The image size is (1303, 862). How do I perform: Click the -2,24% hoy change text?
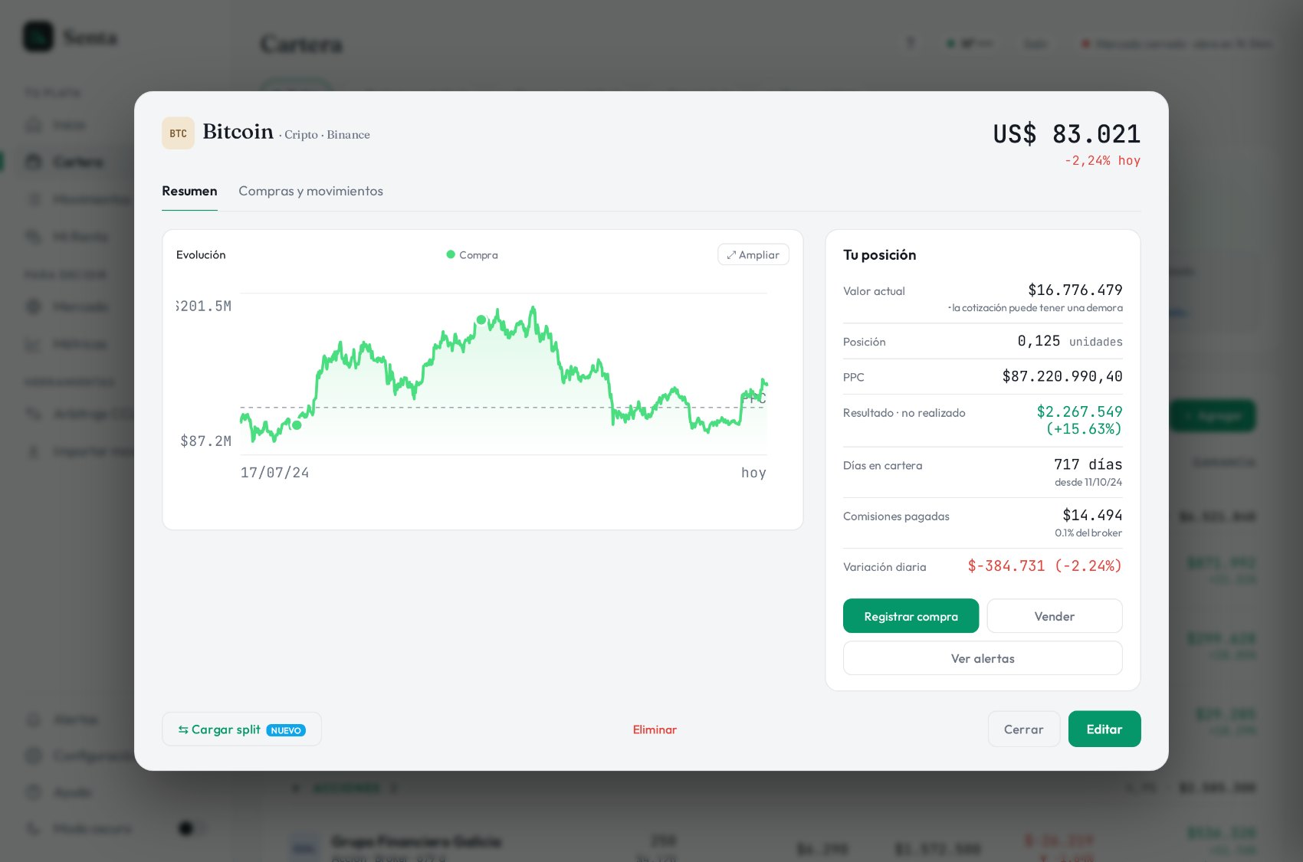(1102, 160)
